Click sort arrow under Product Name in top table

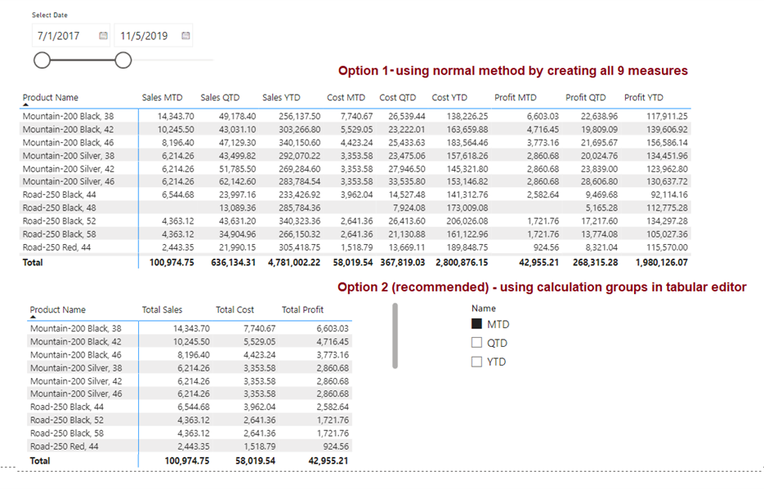point(25,105)
